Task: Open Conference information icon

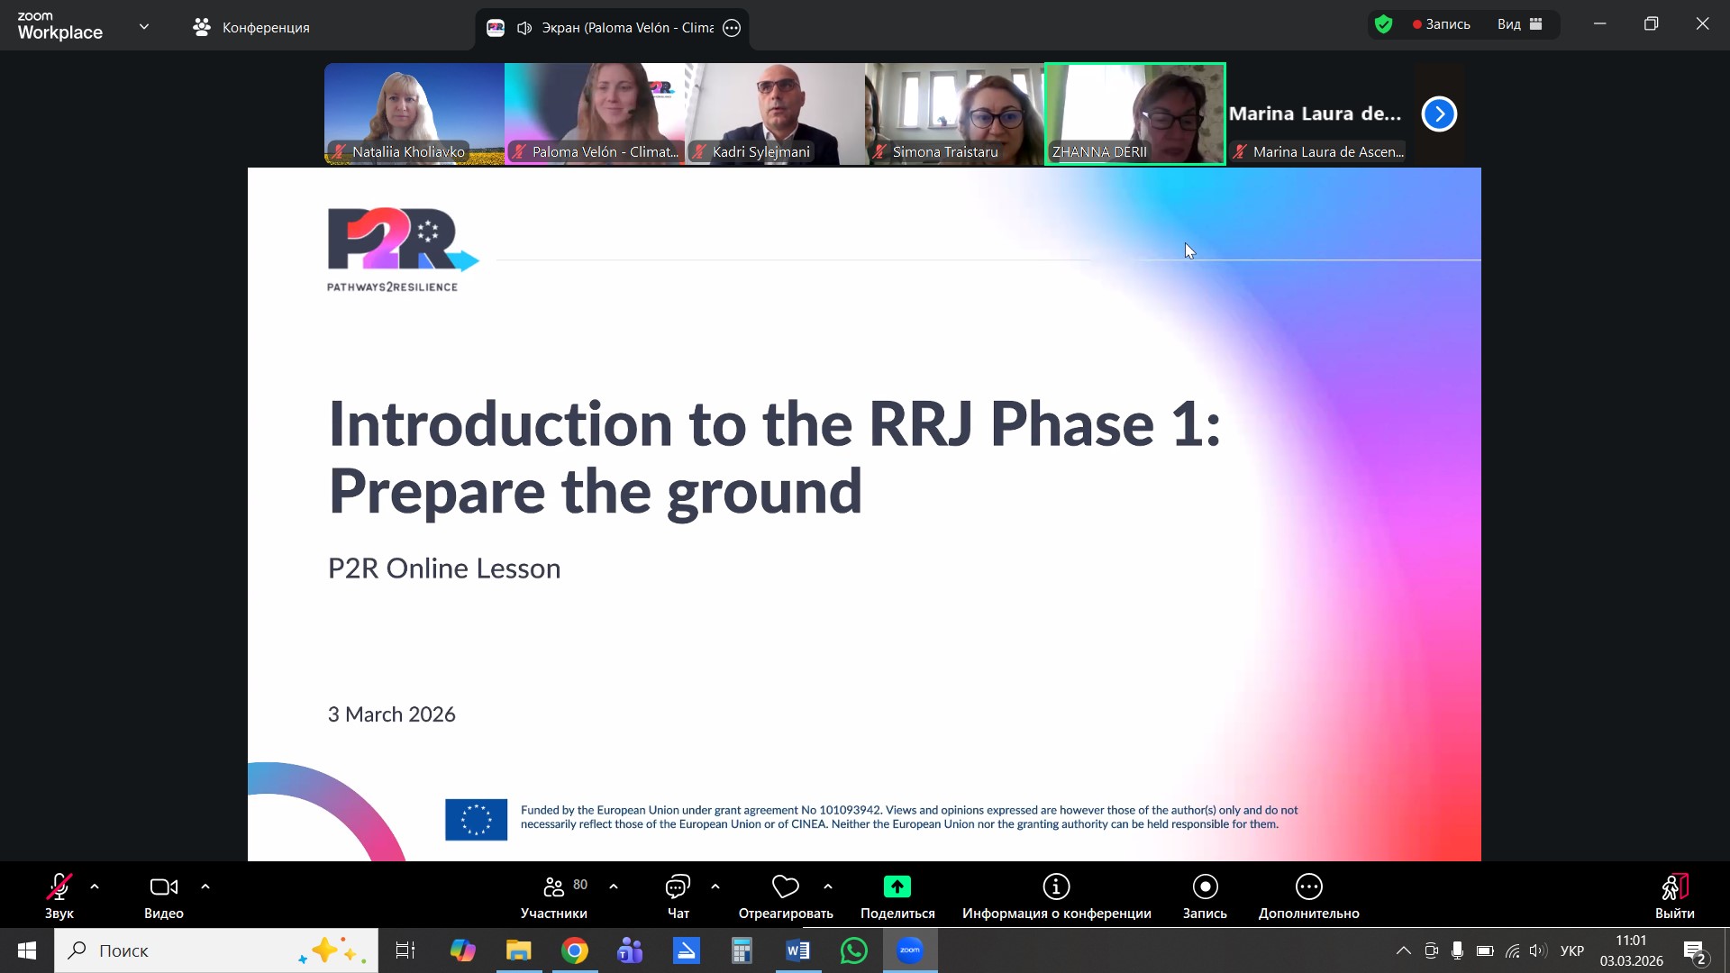Action: pos(1056,887)
